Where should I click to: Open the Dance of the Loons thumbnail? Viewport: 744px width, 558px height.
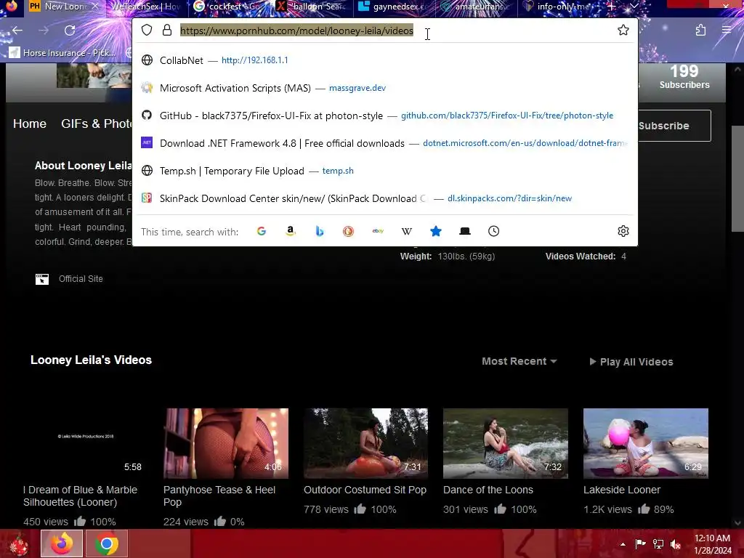(x=506, y=443)
